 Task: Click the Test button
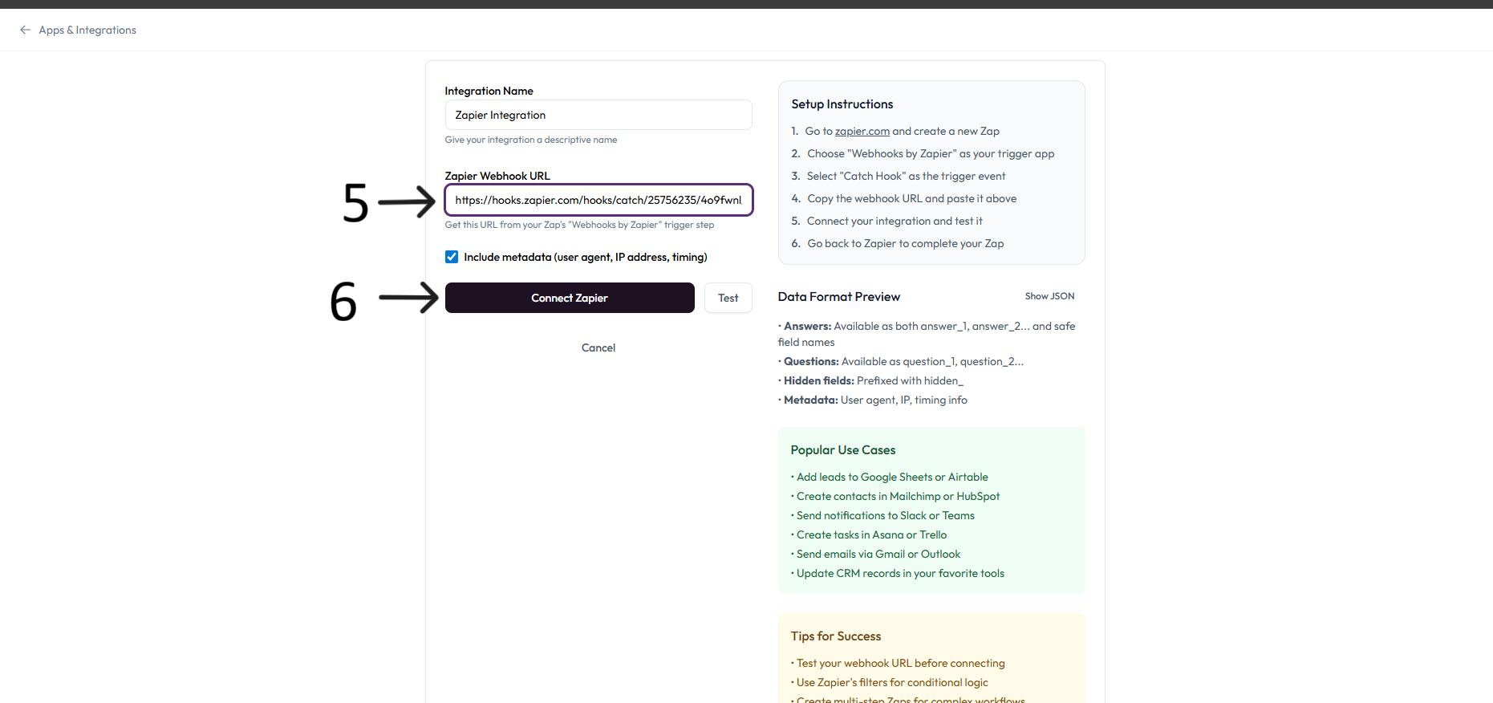pyautogui.click(x=728, y=298)
